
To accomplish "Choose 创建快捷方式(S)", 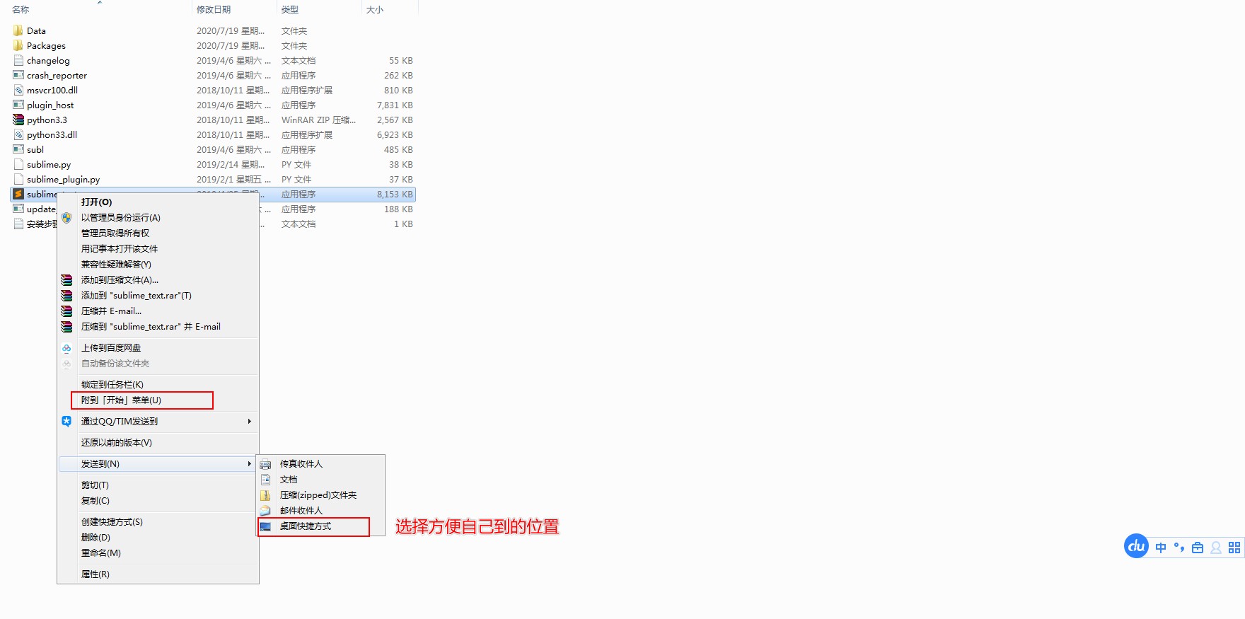I will point(158,522).
